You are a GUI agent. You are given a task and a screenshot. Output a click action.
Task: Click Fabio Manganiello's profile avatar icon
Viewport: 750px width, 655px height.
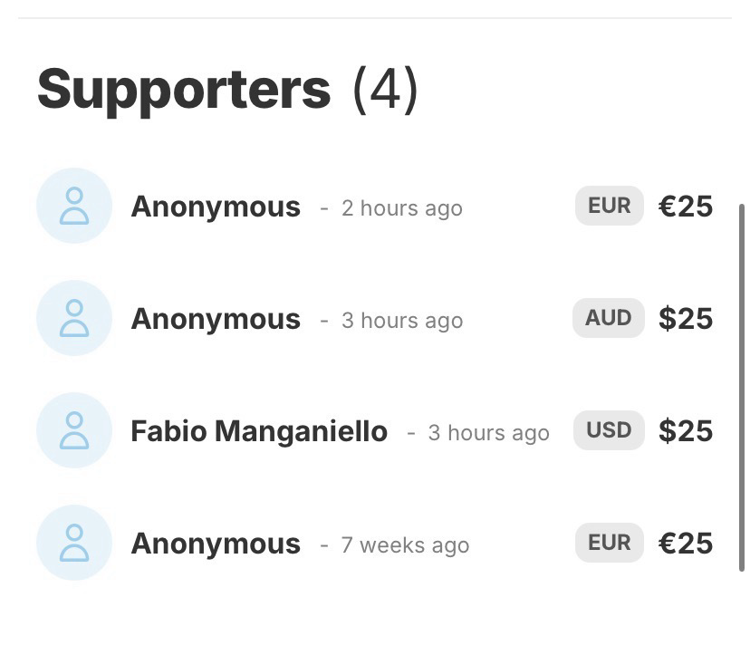pos(74,430)
